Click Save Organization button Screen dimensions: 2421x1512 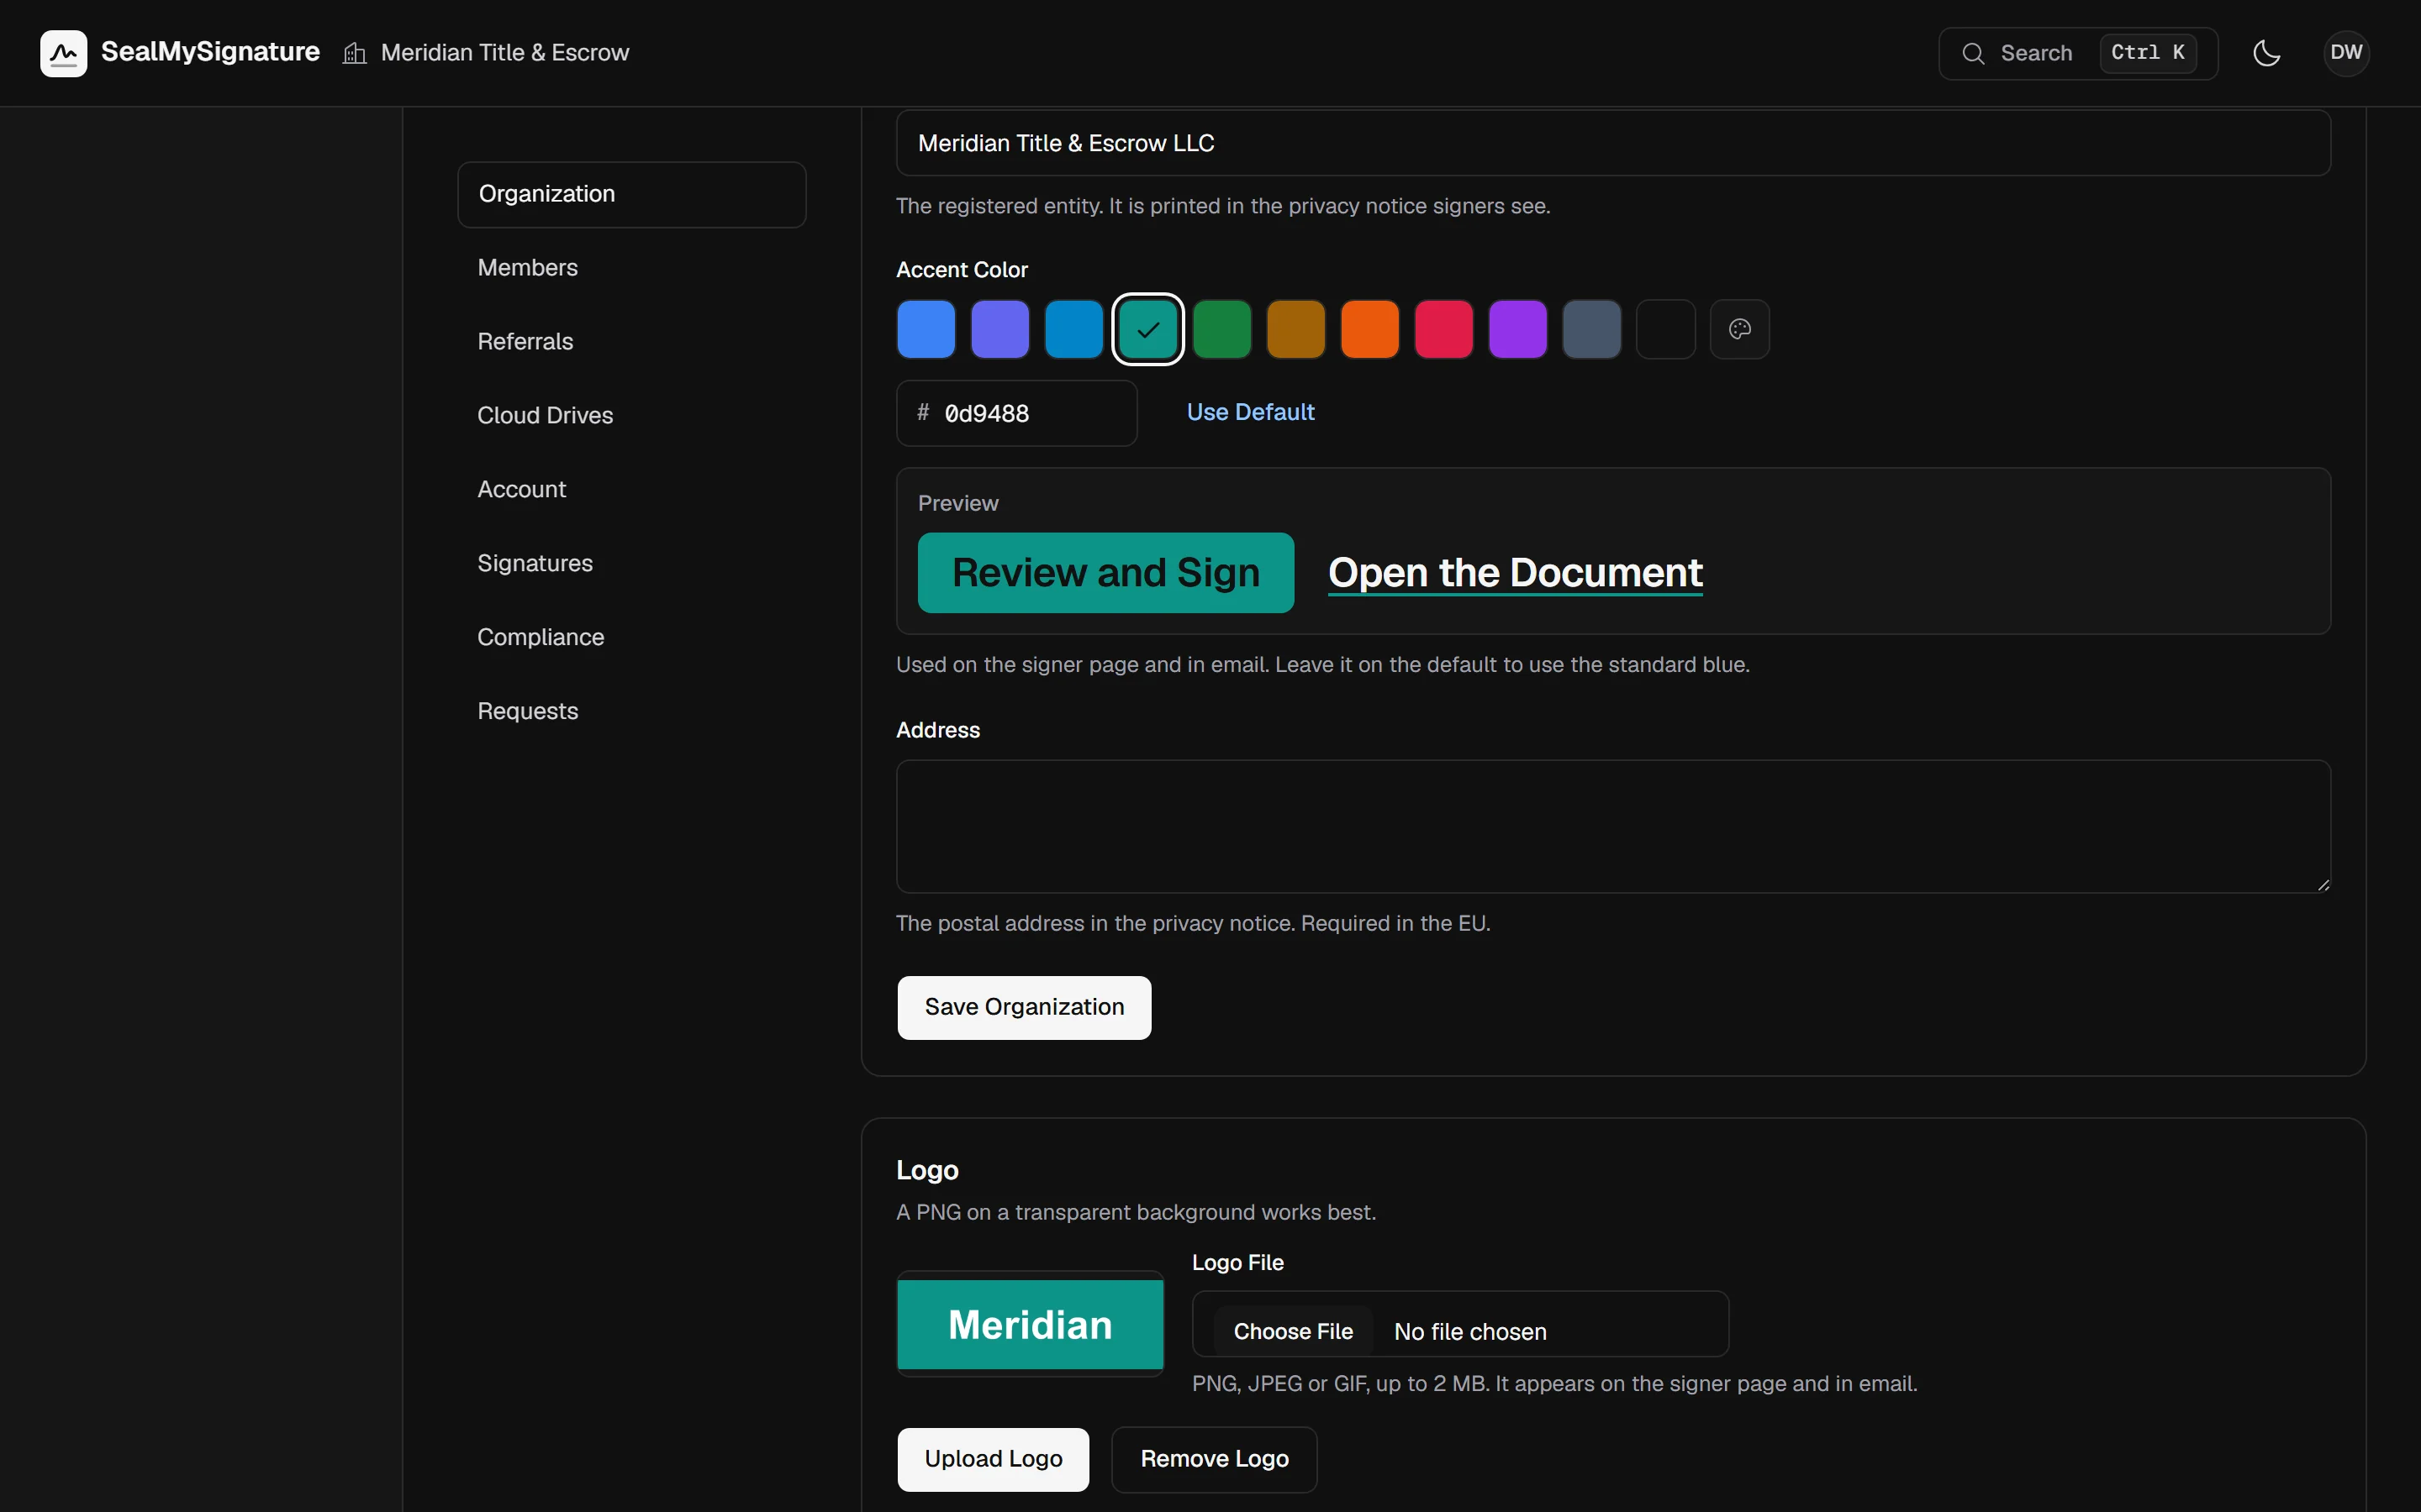point(1025,1008)
